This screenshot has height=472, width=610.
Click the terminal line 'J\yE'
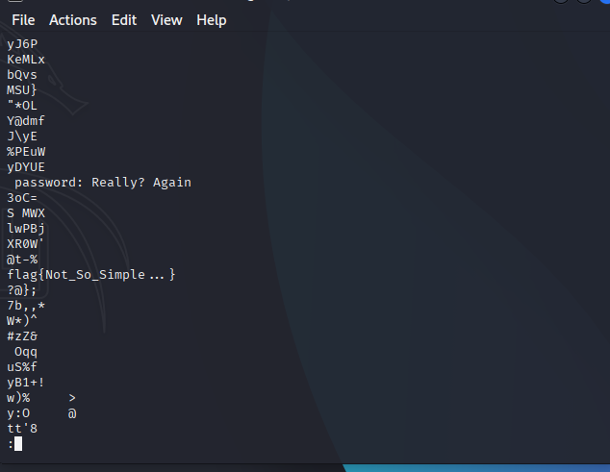click(22, 137)
